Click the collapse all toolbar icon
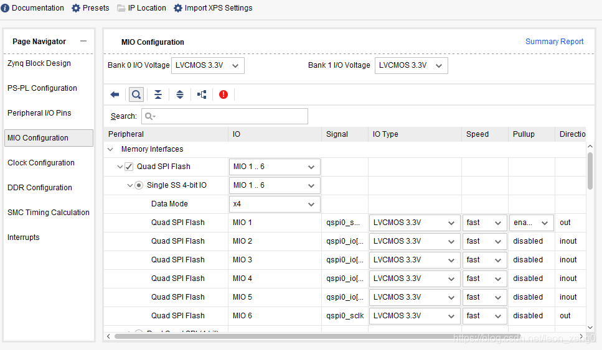 click(x=158, y=94)
